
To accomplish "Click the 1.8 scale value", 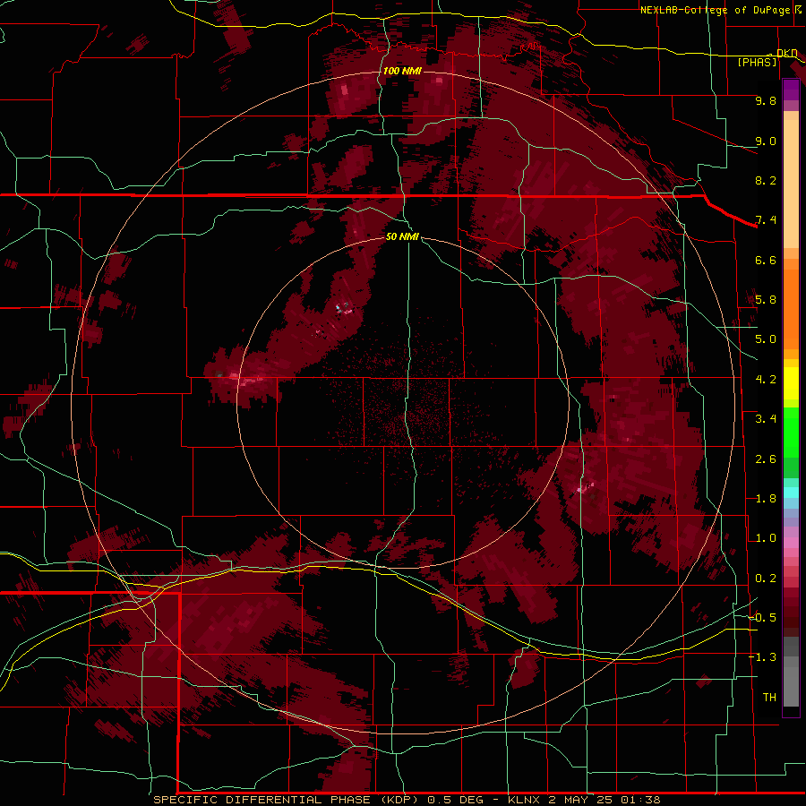I will point(766,499).
